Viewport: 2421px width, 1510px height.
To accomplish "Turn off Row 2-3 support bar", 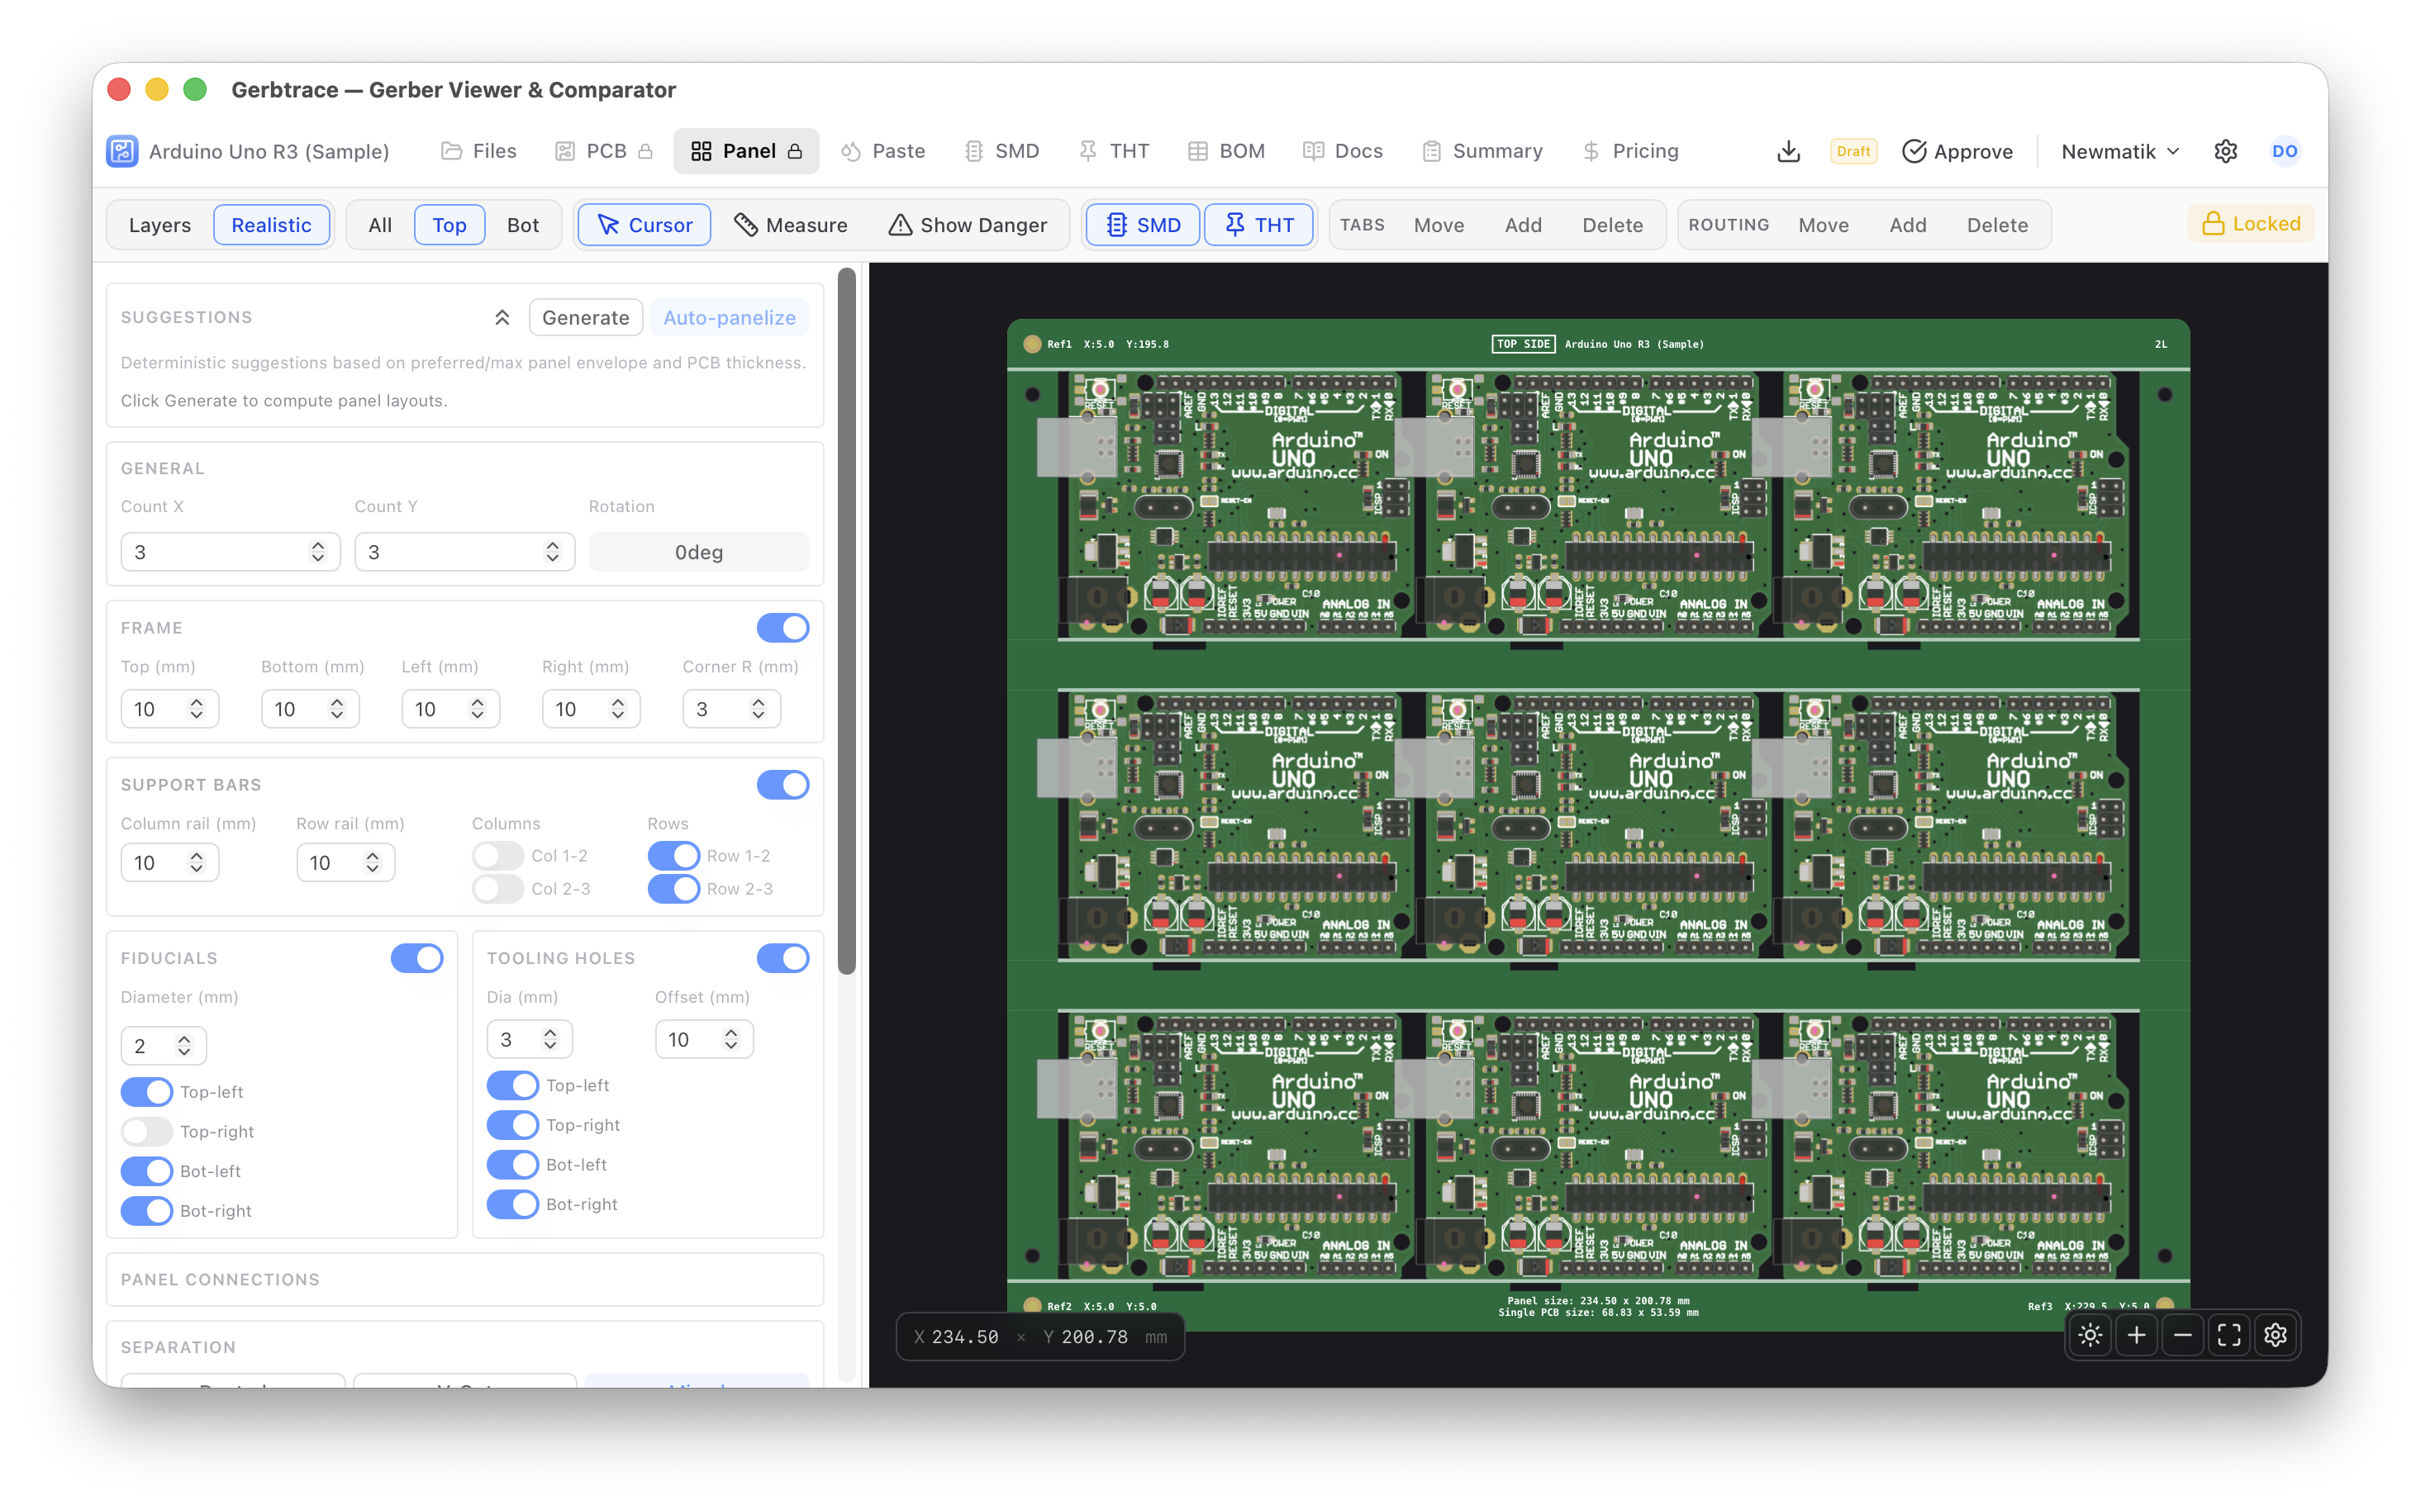I will tap(673, 889).
